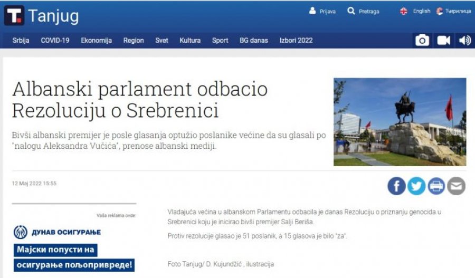Send article by email envelope icon
The image size is (475, 278).
(x=456, y=186)
